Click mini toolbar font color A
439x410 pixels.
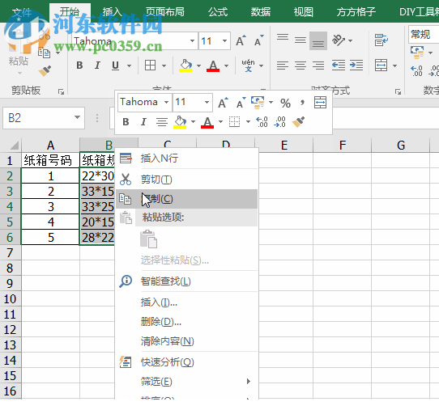point(207,122)
